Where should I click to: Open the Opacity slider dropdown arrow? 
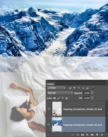[x=92, y=93]
